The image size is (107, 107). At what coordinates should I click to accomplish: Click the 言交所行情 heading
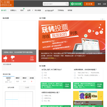(7, 74)
